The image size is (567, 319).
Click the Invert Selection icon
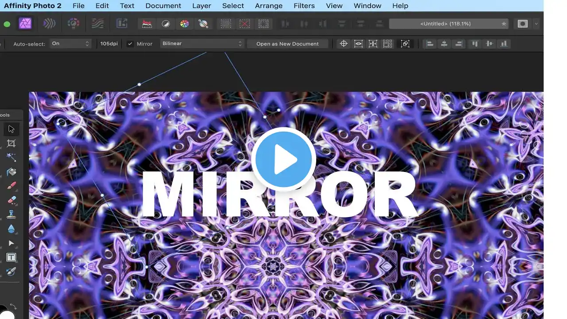[x=264, y=24]
